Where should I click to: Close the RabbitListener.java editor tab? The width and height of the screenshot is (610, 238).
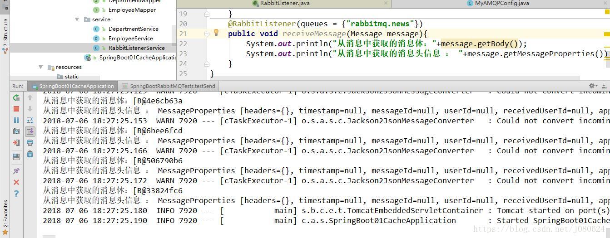point(386,3)
